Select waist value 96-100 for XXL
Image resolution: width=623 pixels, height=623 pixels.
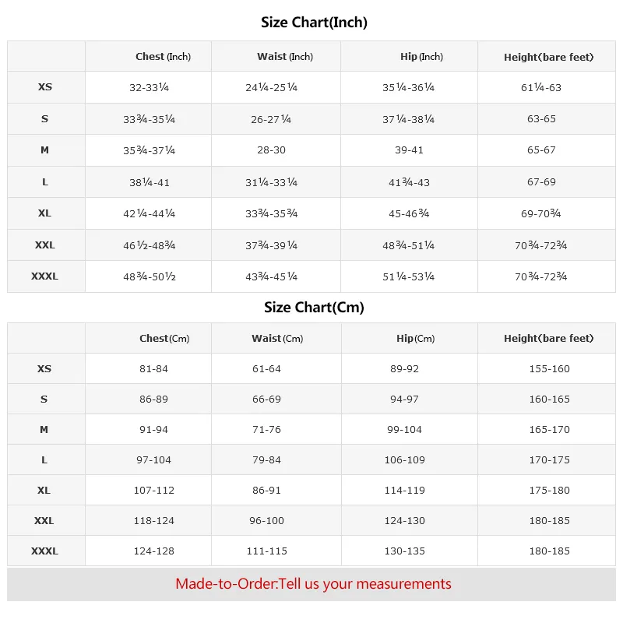click(266, 521)
